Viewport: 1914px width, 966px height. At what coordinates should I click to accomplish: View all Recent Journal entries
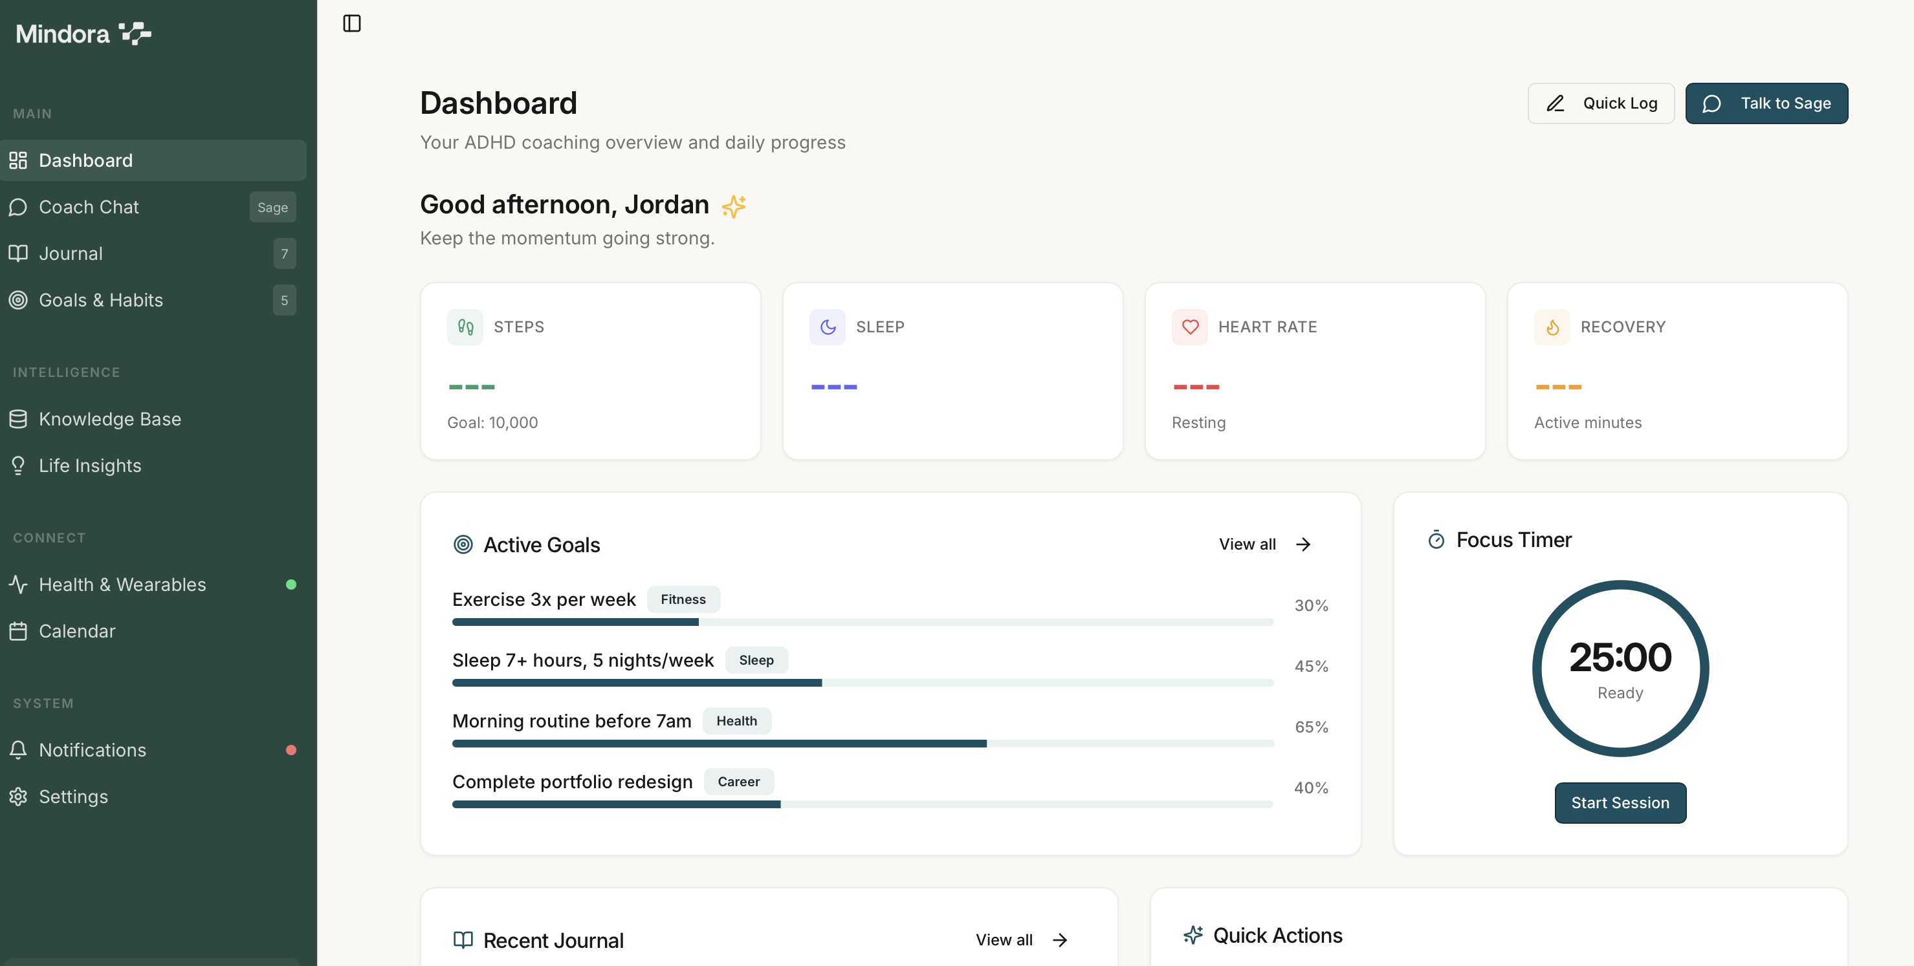point(1022,940)
